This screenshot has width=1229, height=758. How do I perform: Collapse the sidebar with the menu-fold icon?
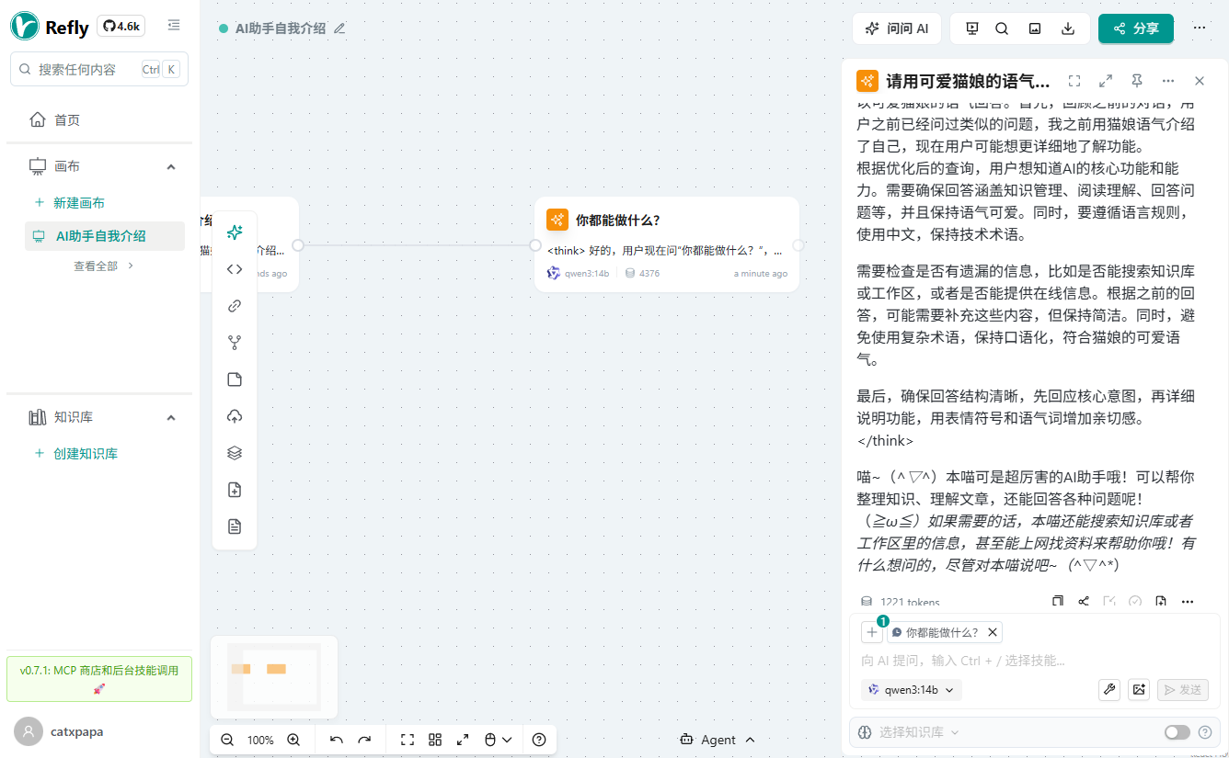pyautogui.click(x=174, y=26)
